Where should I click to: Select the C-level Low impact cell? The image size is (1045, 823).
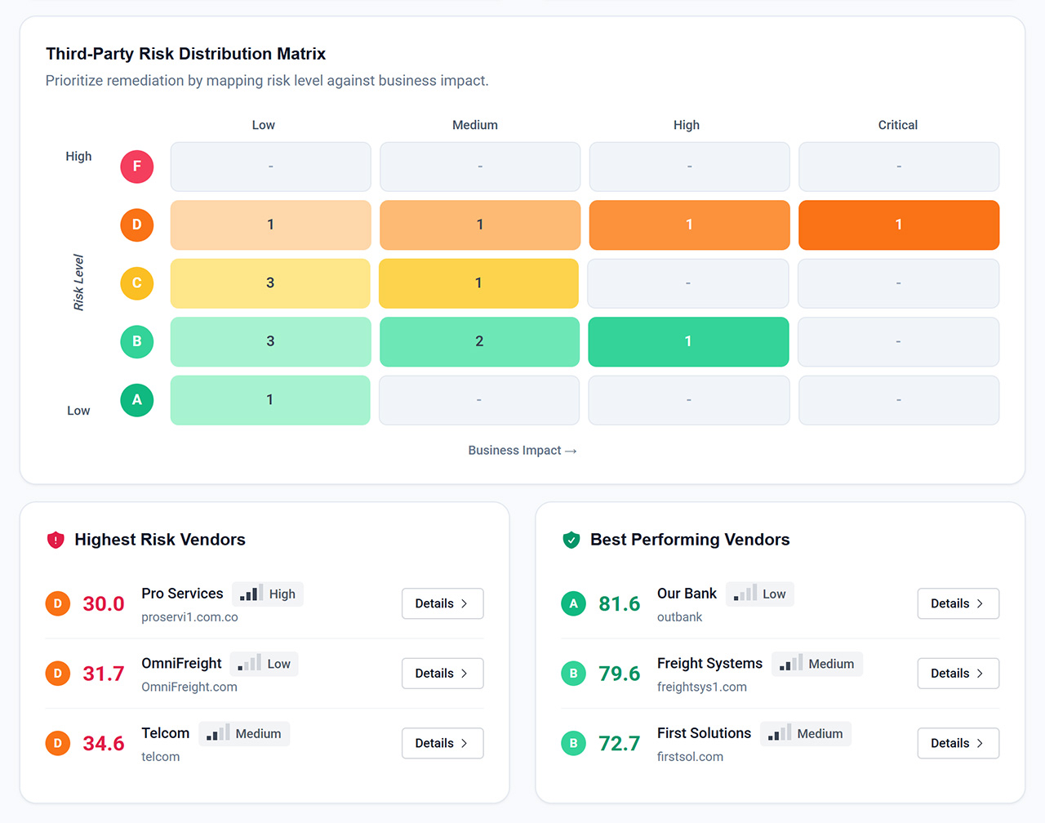[270, 283]
